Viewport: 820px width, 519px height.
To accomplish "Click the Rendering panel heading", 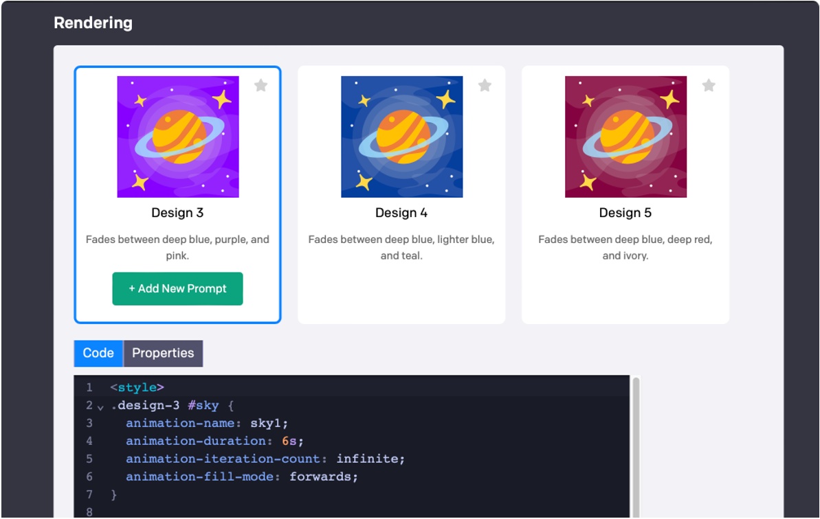I will click(93, 23).
